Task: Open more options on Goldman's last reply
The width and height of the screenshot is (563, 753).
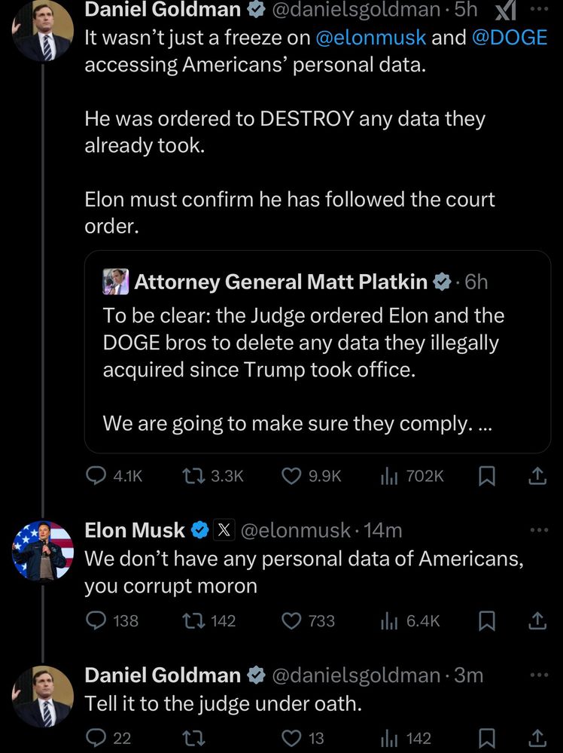Action: click(x=539, y=675)
